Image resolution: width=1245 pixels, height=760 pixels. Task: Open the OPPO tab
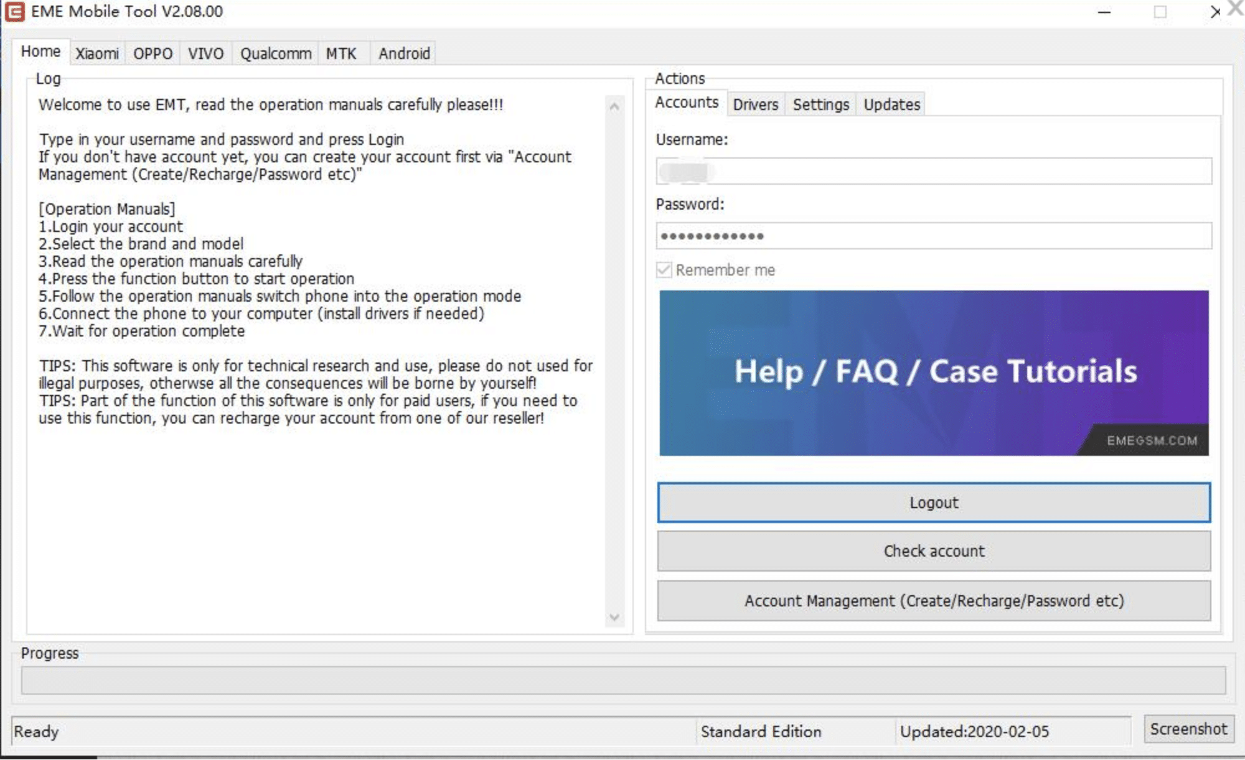pos(153,53)
